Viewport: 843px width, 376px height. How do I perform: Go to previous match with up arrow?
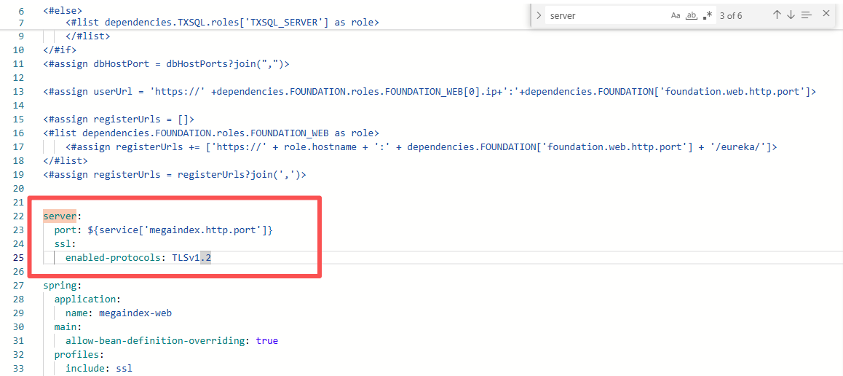coord(777,15)
